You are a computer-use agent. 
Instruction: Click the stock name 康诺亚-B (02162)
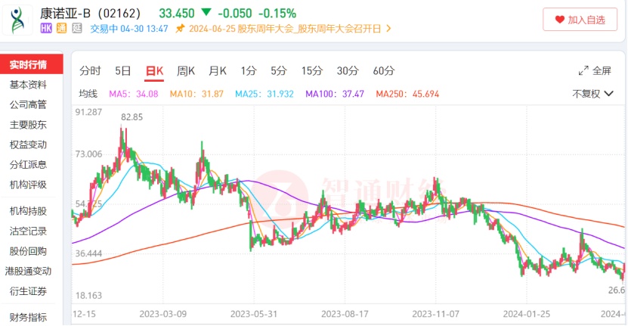90,13
